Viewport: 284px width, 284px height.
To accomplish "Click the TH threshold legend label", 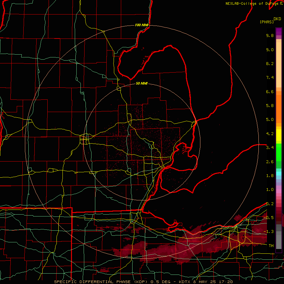I will (x=271, y=246).
